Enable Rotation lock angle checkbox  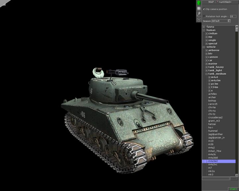[x=204, y=16]
